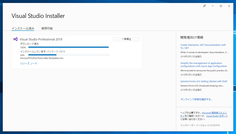Click the feedback icon in title bar
The image size is (236, 134).
(204, 6)
